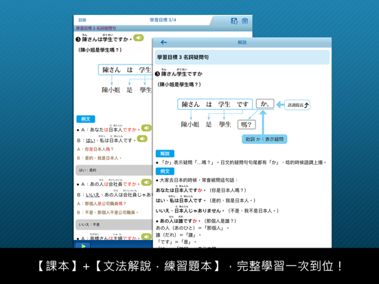Play audio for A:あの人は会社員ですか

146,182
